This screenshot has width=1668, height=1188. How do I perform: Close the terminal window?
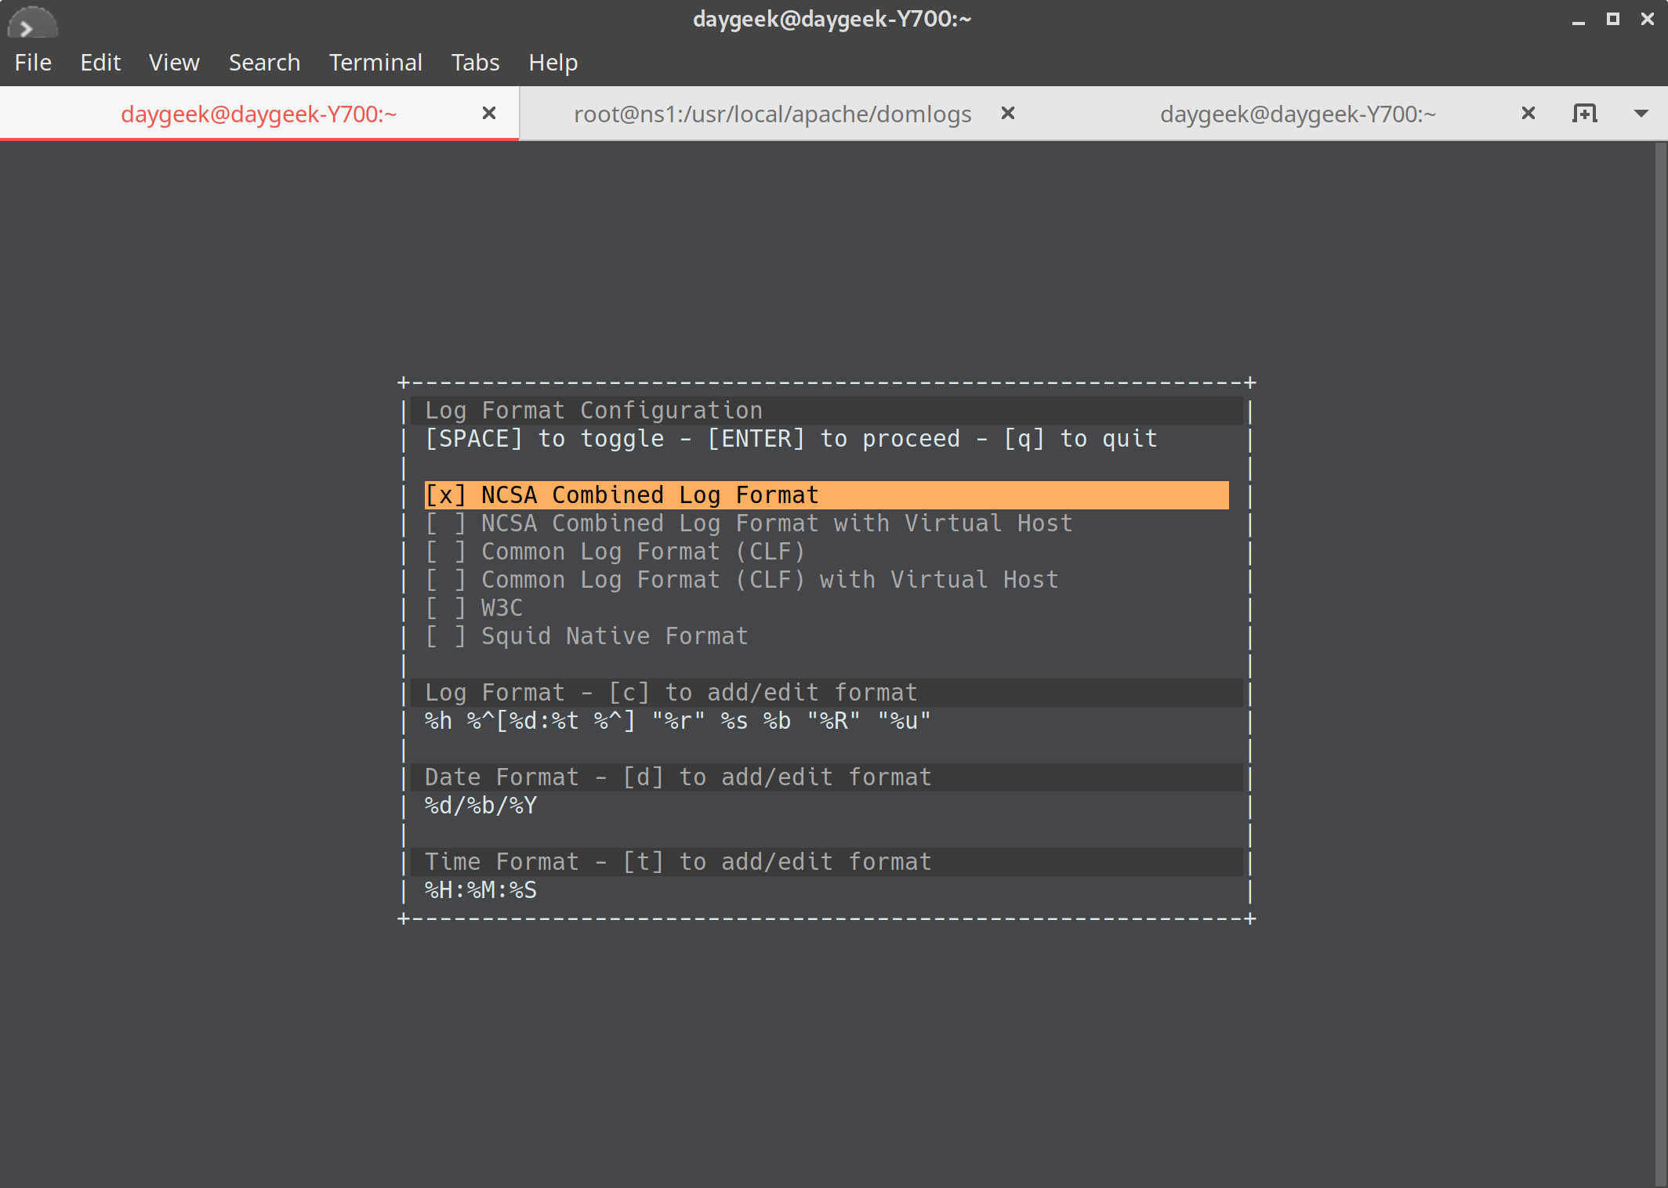[x=1647, y=19]
